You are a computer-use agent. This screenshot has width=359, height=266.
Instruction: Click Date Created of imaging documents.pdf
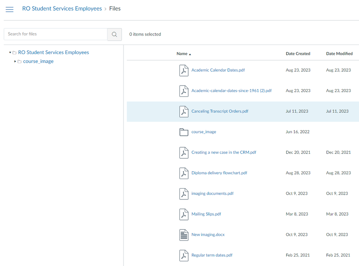(x=296, y=193)
